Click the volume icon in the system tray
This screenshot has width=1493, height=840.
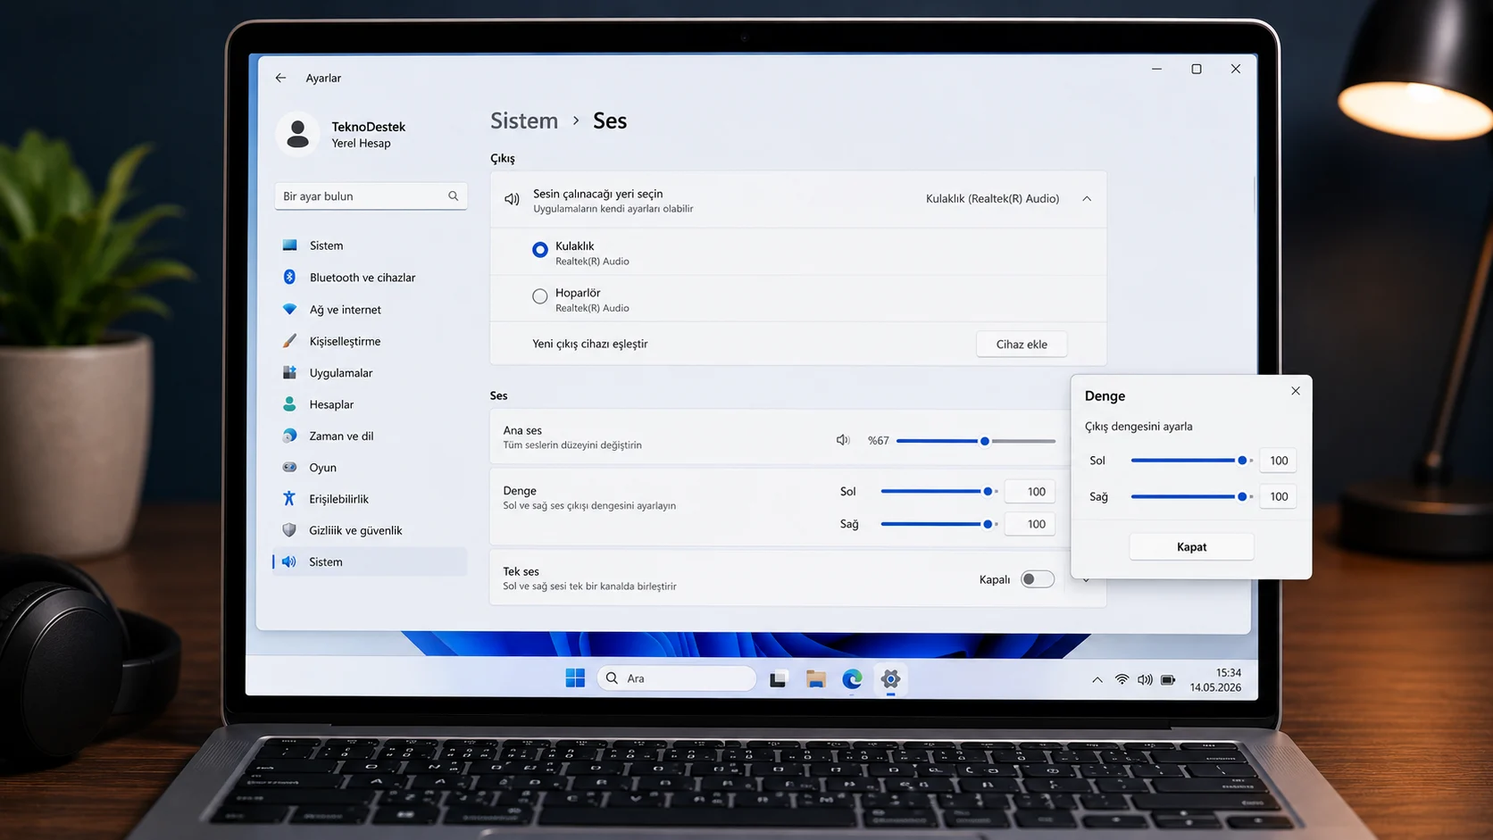click(x=1145, y=679)
